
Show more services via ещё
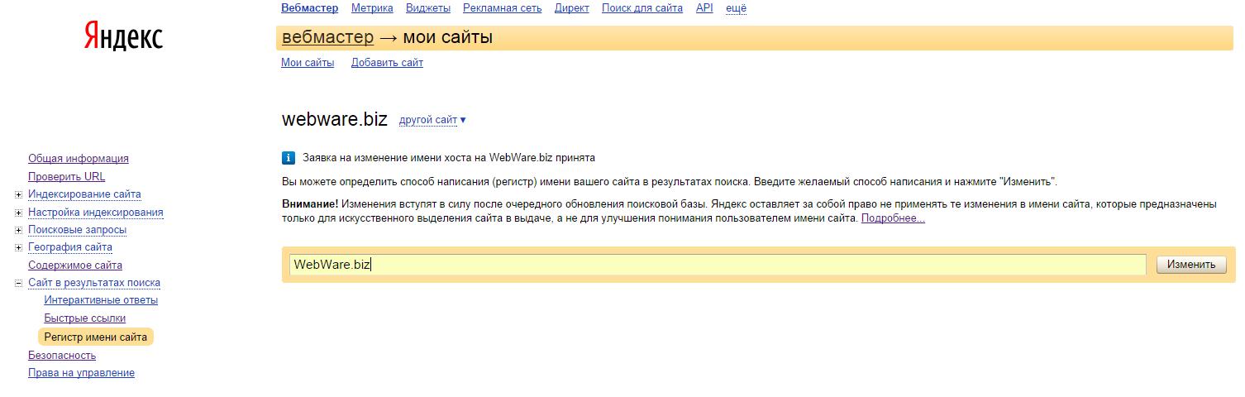tap(736, 8)
